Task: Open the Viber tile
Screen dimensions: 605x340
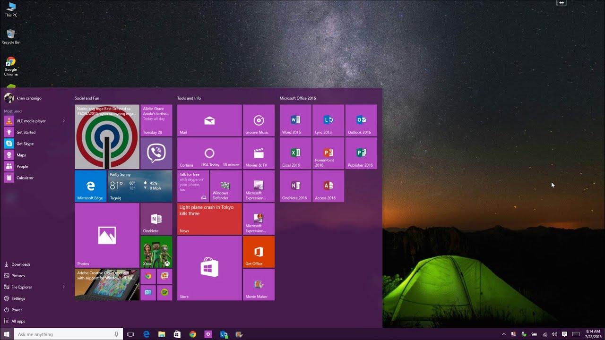Action: tap(156, 153)
